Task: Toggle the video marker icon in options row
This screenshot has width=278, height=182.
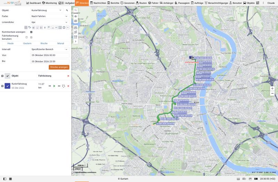Action: point(56,27)
